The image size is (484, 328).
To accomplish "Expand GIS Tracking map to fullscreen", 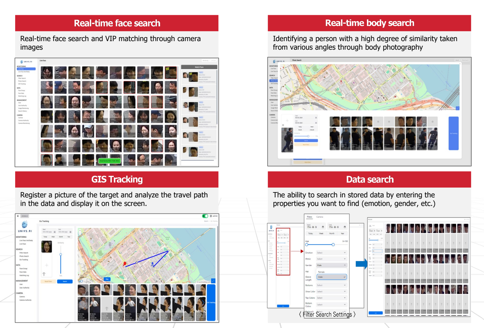I will (x=213, y=281).
